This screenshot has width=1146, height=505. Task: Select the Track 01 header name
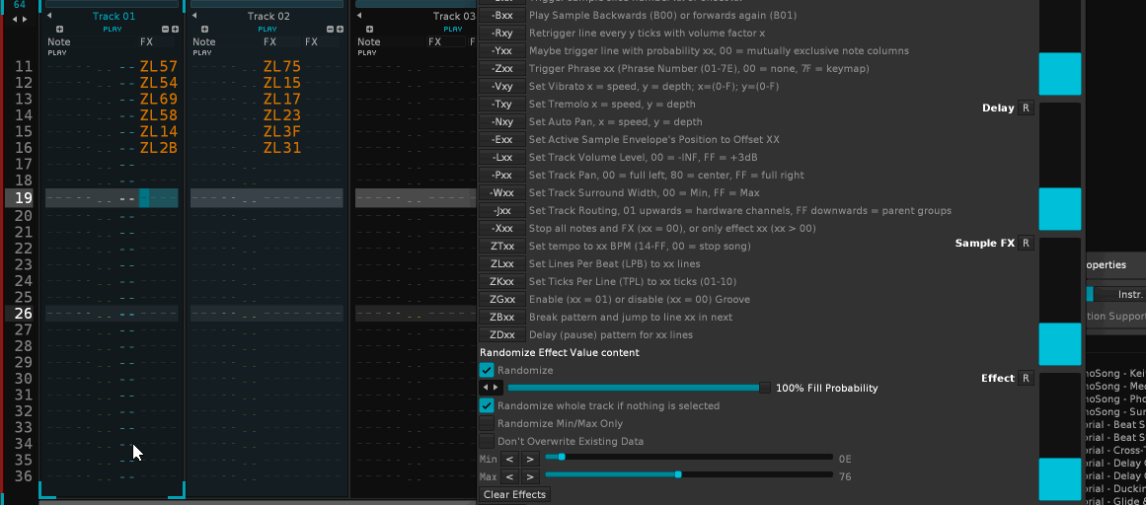[x=114, y=17]
